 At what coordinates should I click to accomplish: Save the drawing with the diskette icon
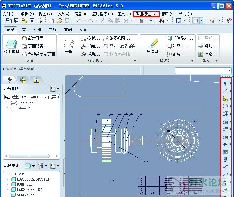(x=67, y=21)
